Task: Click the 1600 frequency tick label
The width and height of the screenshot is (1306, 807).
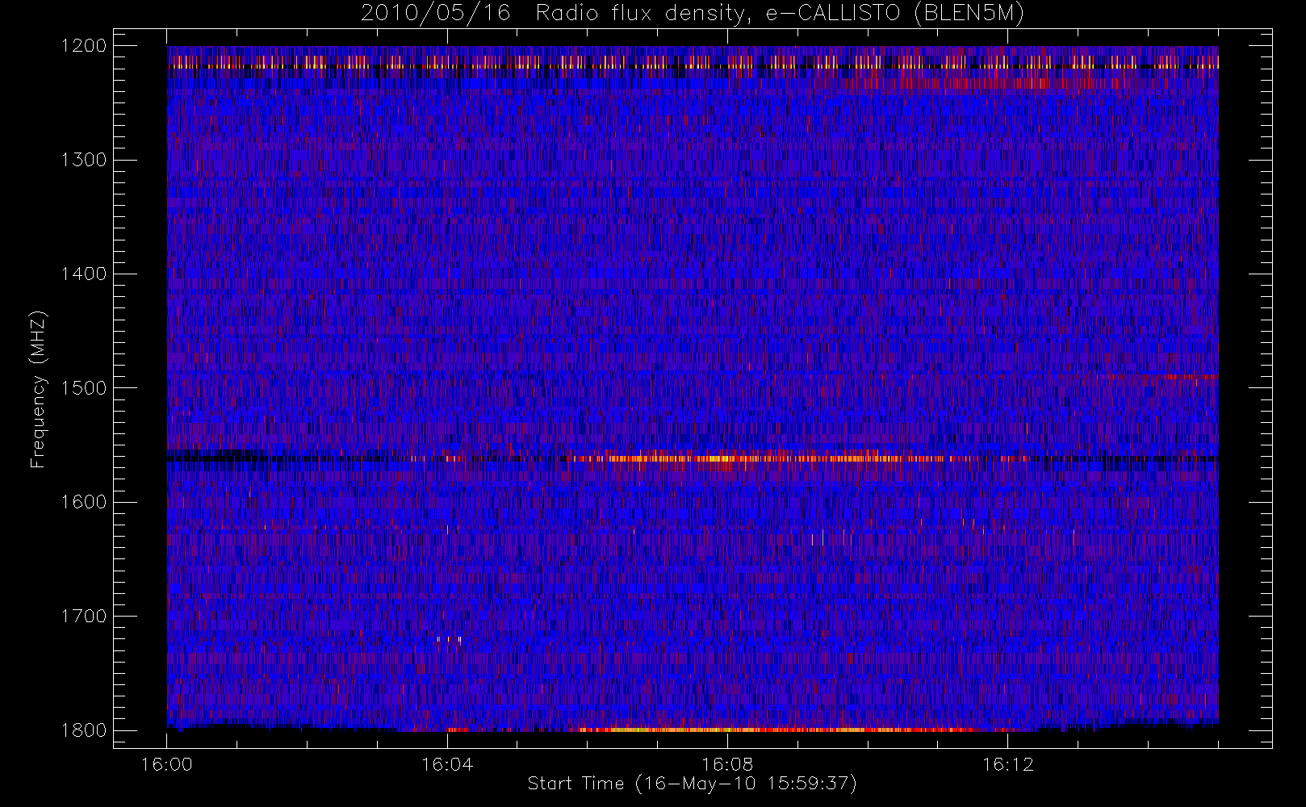Action: (85, 502)
